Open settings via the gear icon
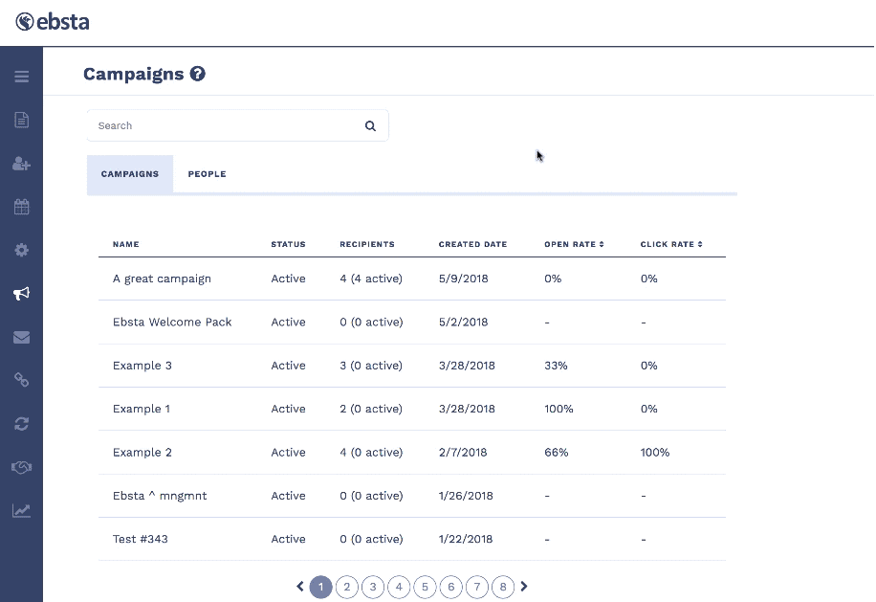Image resolution: width=876 pixels, height=602 pixels. pos(21,250)
